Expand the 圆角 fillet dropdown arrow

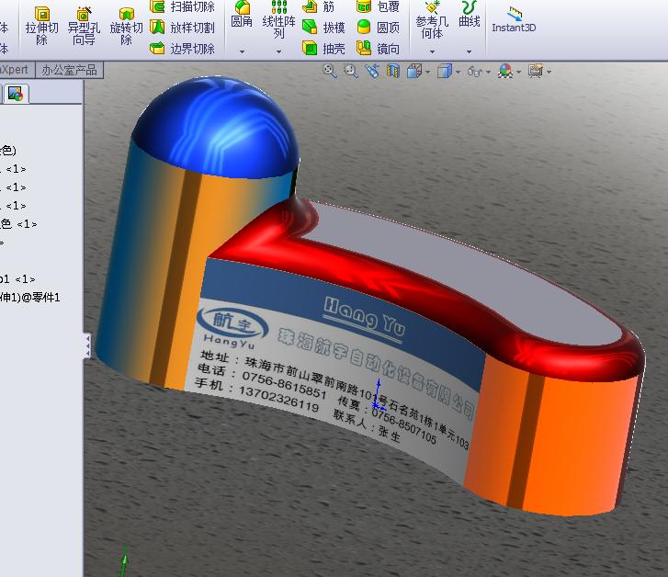[x=242, y=51]
